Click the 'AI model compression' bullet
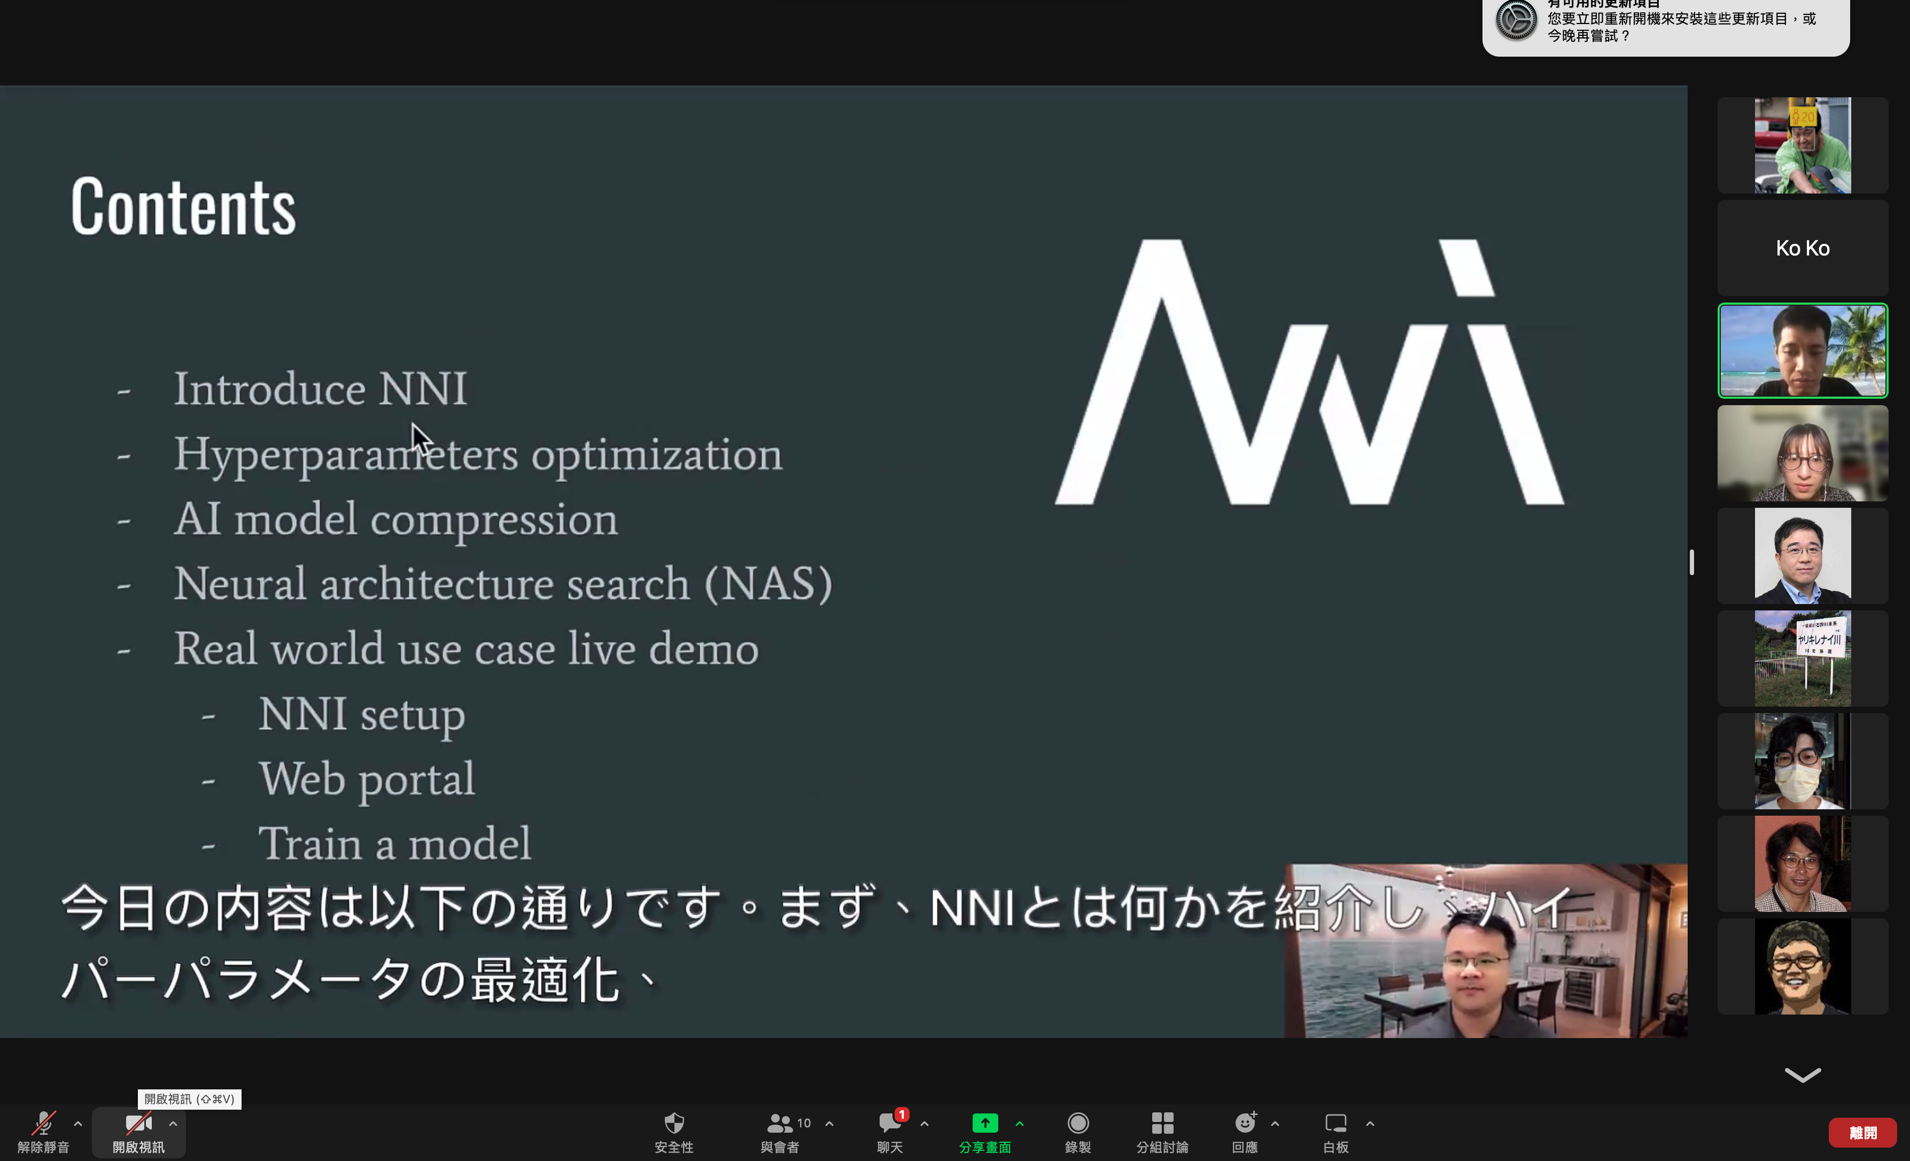The image size is (1910, 1161). point(396,520)
